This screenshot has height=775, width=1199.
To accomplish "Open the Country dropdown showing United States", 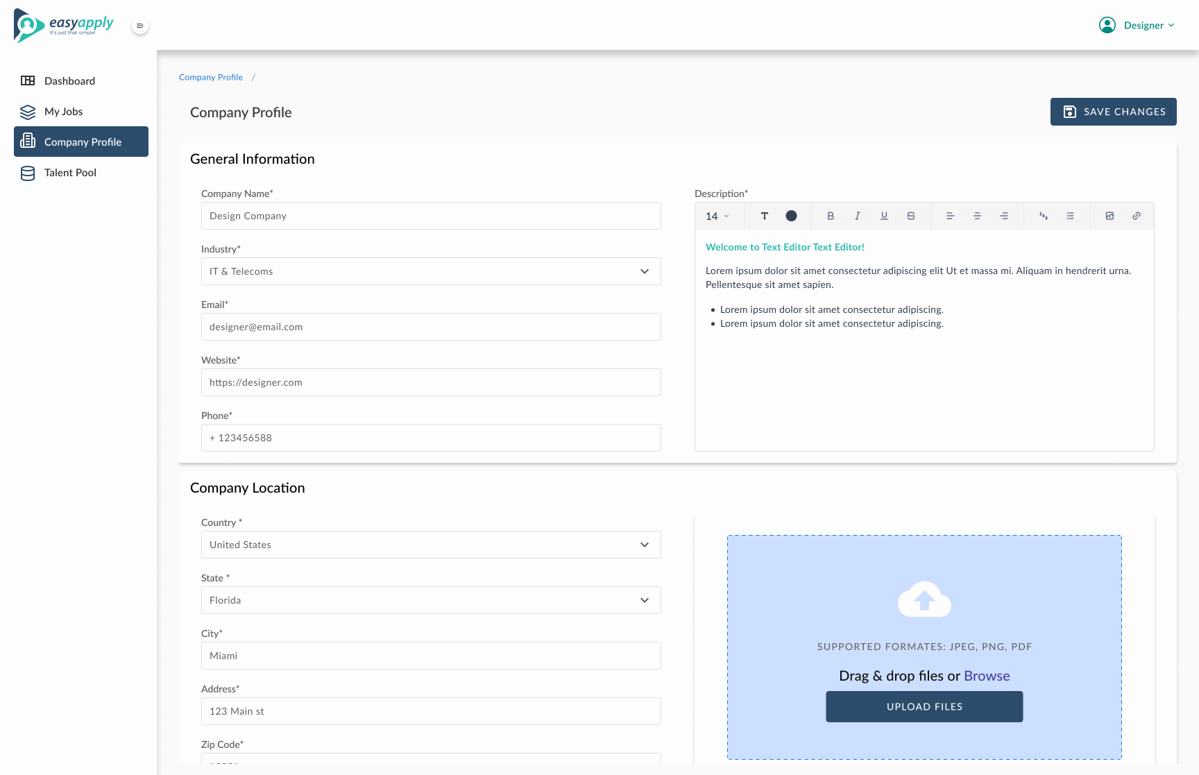I will coord(430,545).
